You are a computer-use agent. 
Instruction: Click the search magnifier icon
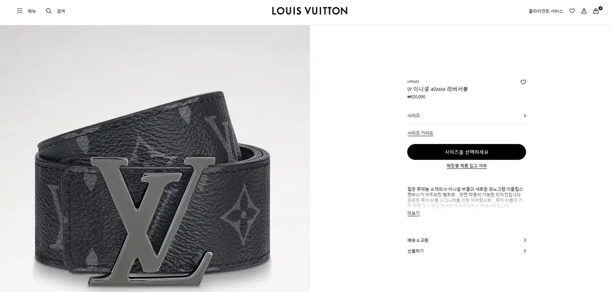(x=49, y=11)
